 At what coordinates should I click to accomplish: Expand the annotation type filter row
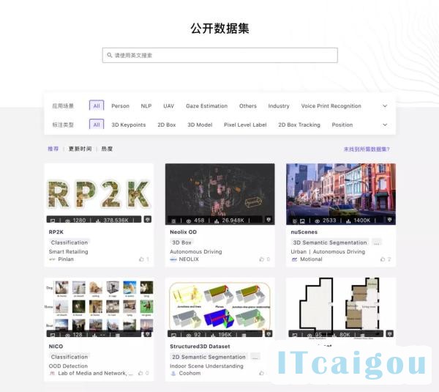[385, 125]
